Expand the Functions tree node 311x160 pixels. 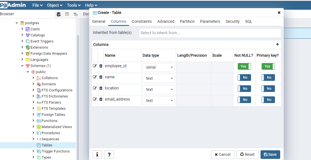point(33,121)
